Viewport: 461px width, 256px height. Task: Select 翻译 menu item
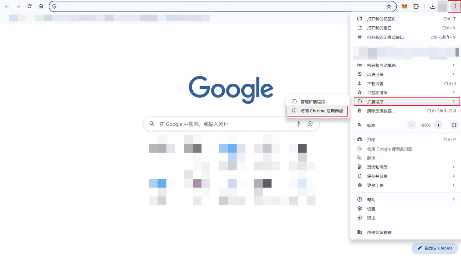point(405,158)
